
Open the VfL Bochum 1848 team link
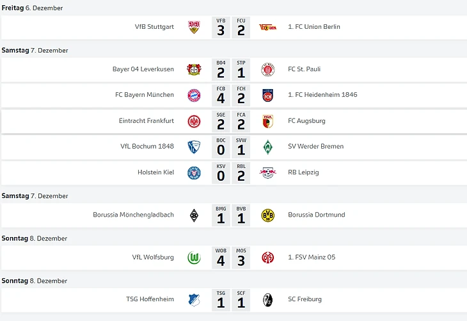(x=147, y=146)
